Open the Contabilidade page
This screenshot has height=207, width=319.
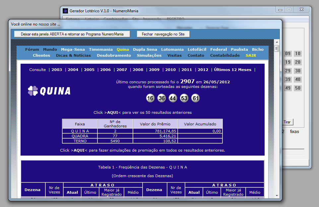coord(225,55)
